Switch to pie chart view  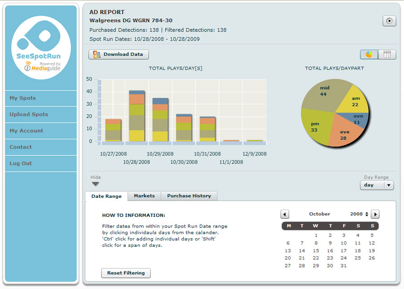tap(369, 54)
